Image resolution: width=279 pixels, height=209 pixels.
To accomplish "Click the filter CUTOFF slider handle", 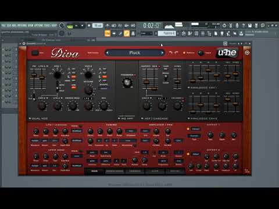I will [x=146, y=82].
